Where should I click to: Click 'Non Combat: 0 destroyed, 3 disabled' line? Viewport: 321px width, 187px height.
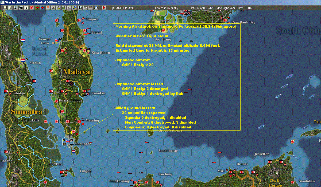(x=160, y=122)
